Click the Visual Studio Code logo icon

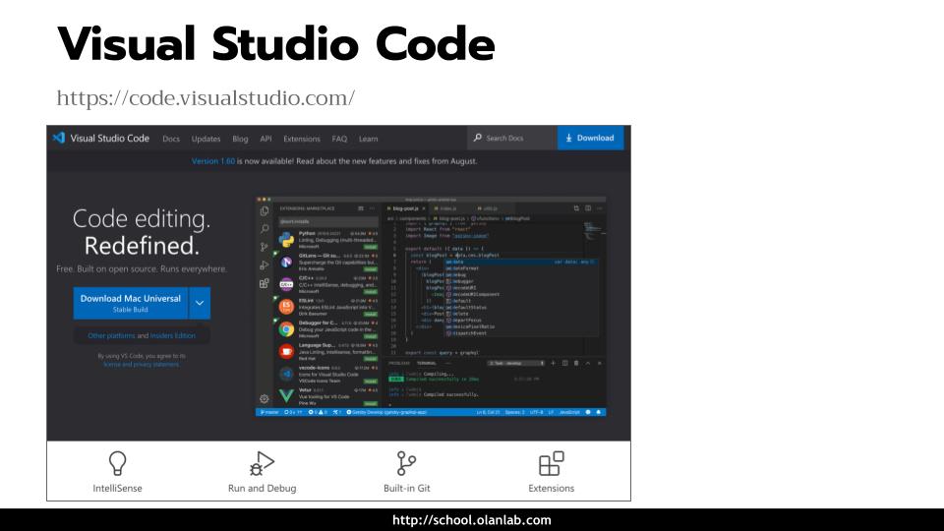(59, 139)
